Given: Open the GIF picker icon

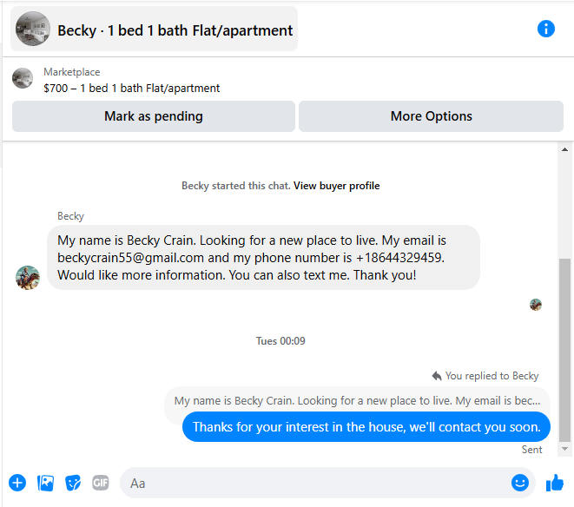Looking at the screenshot, I should click(x=101, y=483).
